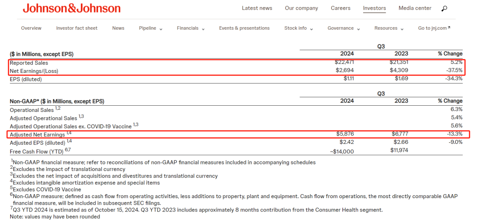
Task: Click the Overview sub-navigation link
Action: (x=31, y=28)
